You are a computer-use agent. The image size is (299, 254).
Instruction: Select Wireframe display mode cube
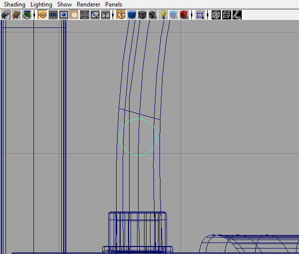121,15
